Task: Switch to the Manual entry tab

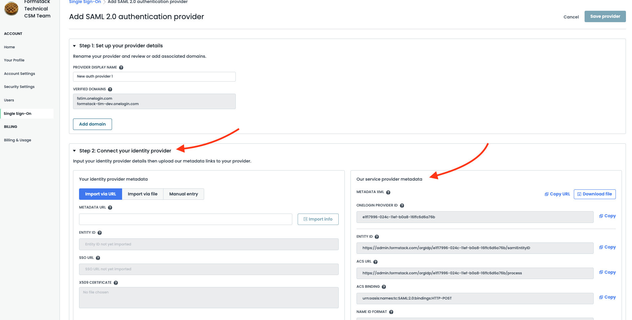Action: coord(183,194)
